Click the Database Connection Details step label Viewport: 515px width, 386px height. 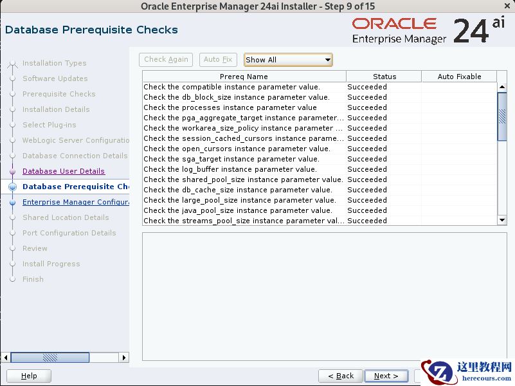tap(75, 156)
